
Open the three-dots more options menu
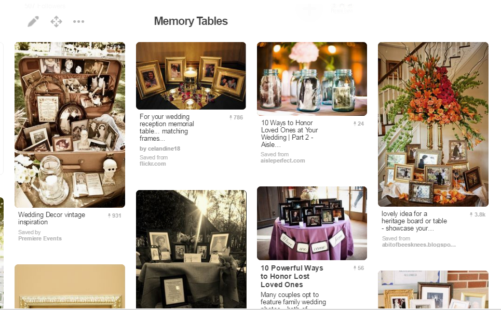coord(78,21)
